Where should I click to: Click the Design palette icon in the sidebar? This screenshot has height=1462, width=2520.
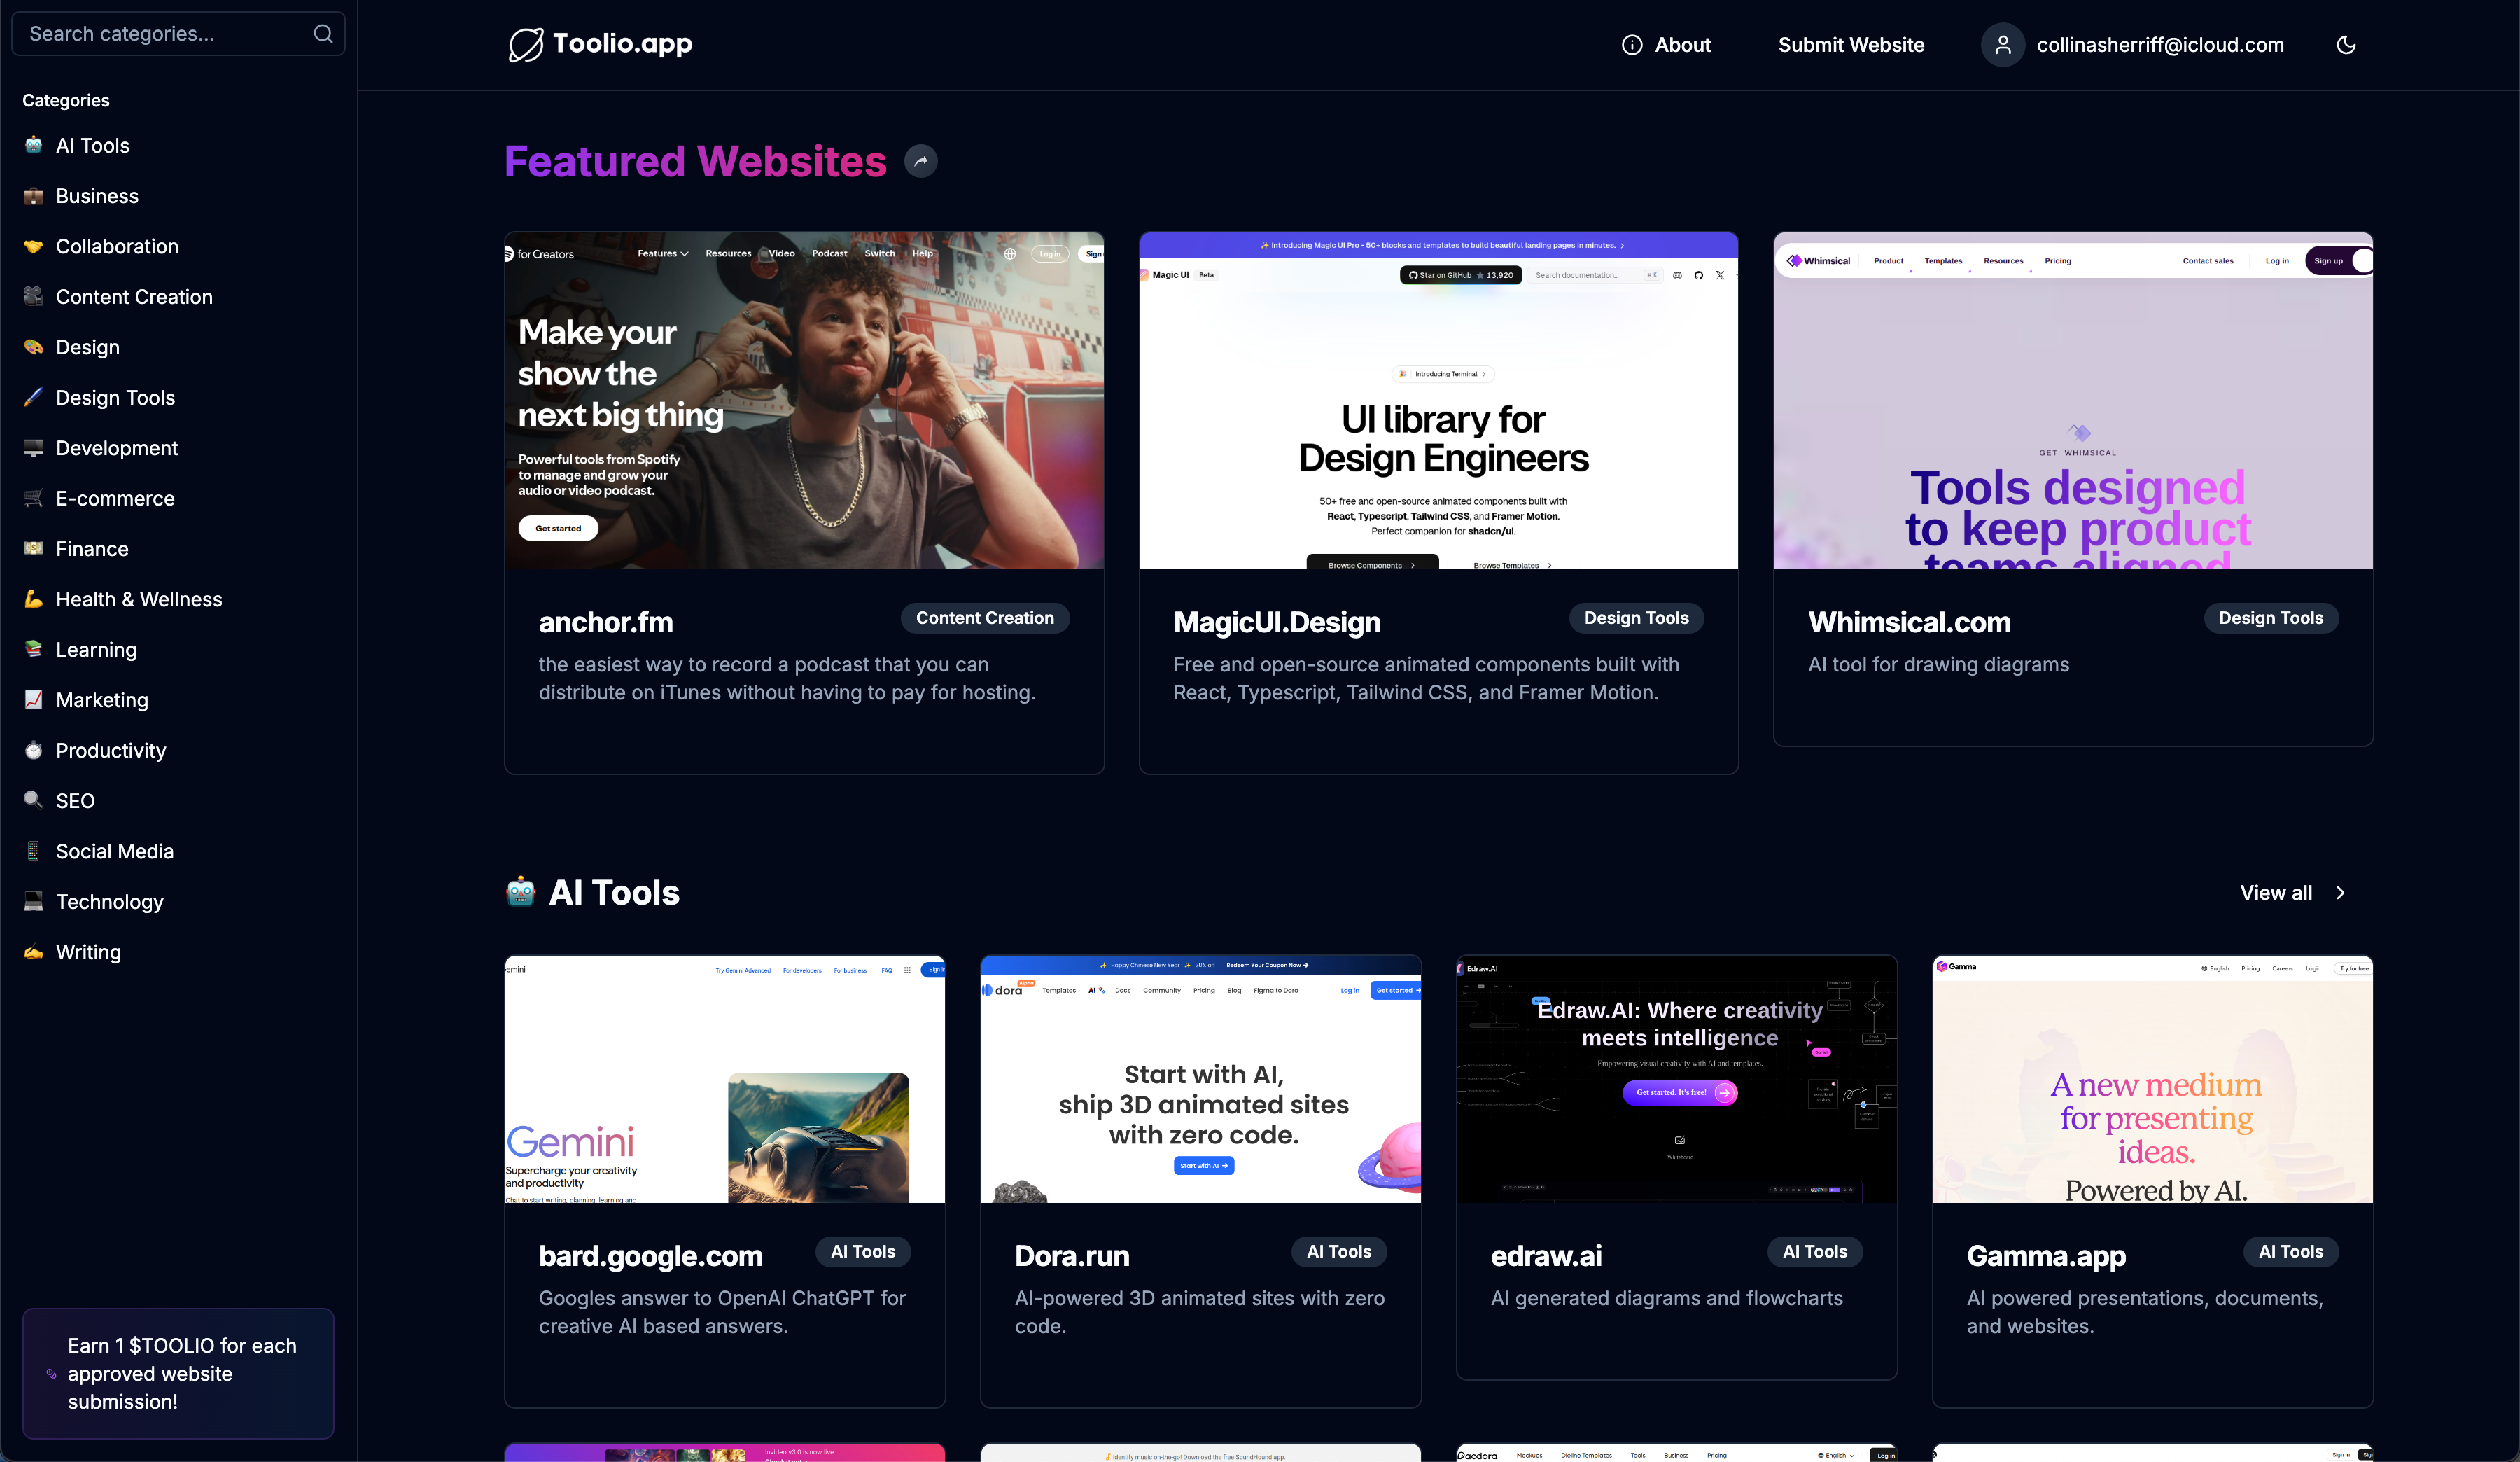tap(34, 347)
